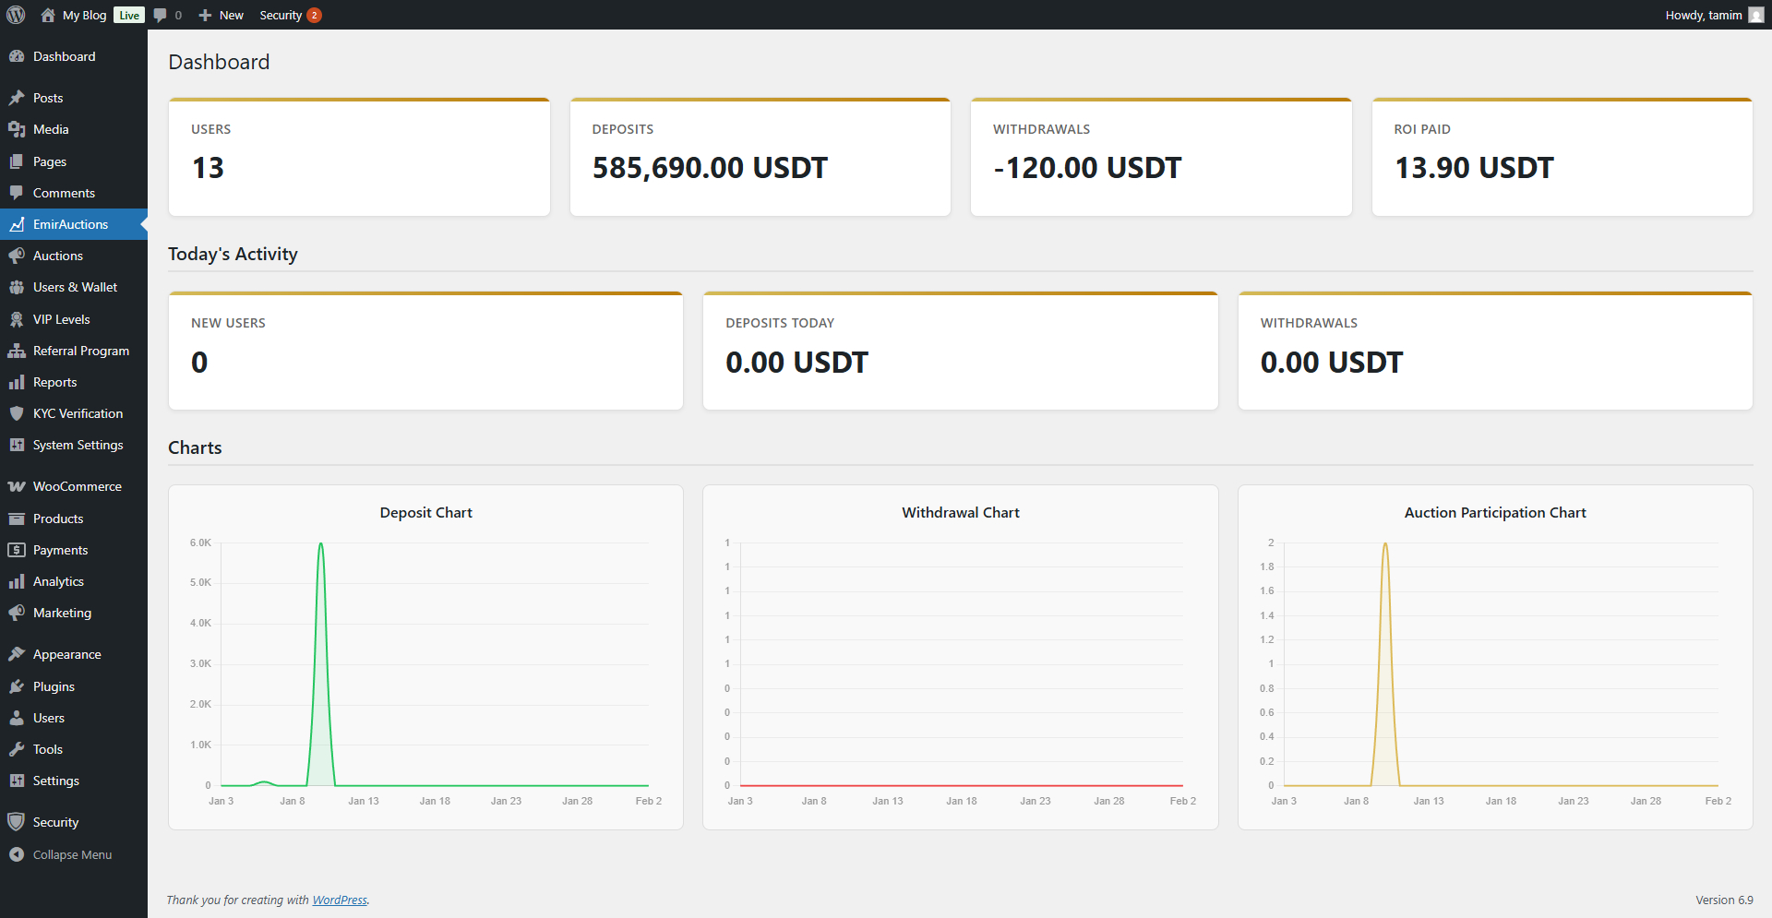Click the Appearance paintbrush icon
The height and width of the screenshot is (918, 1772).
click(17, 654)
